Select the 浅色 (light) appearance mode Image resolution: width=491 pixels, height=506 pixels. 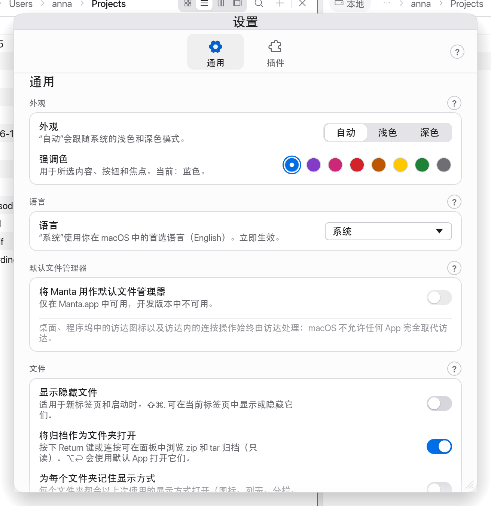[387, 132]
